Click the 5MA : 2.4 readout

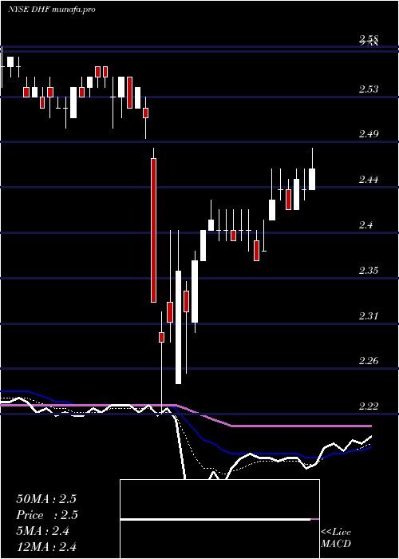pos(43,531)
